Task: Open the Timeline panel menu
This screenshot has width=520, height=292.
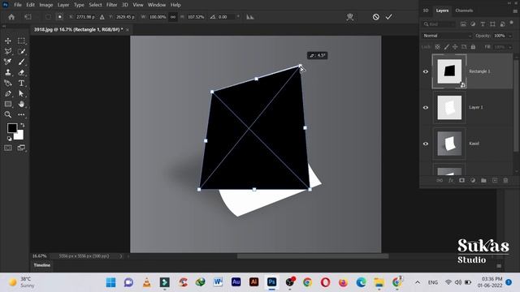Action: click(498, 265)
